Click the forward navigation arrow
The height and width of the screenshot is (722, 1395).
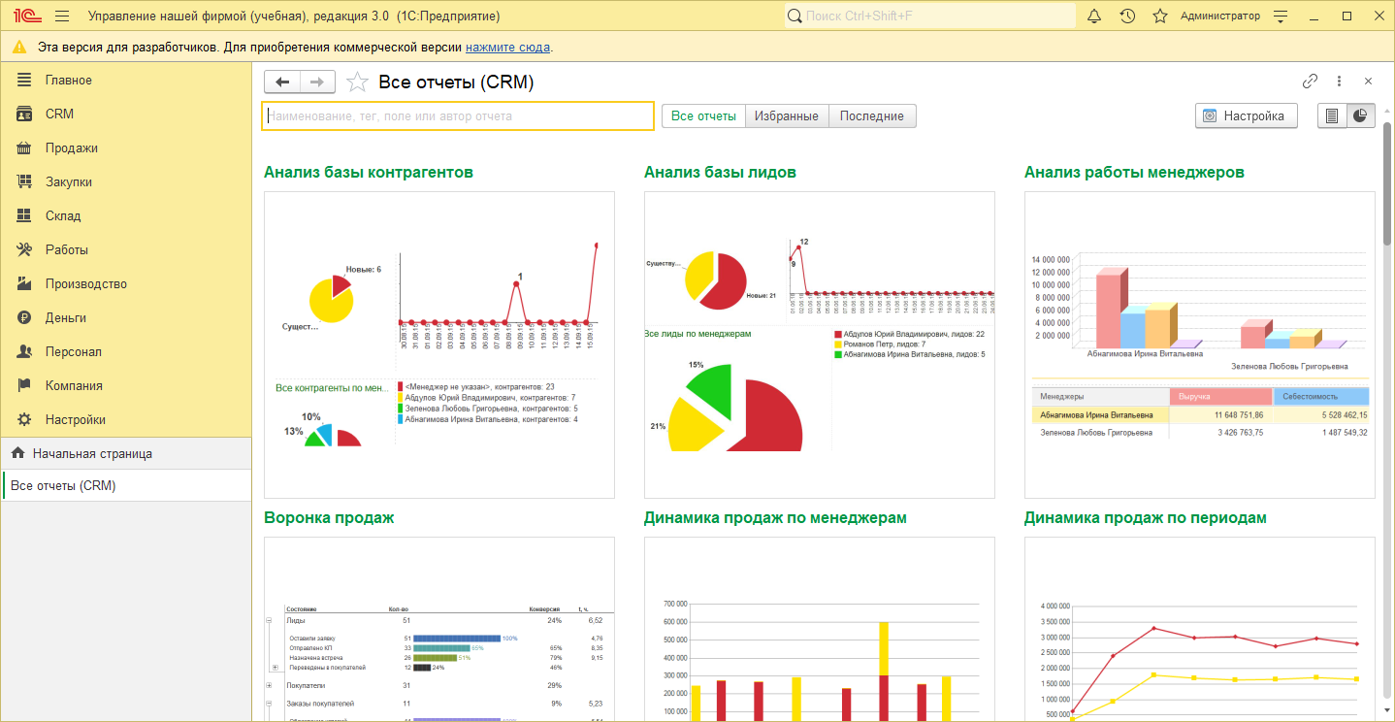(x=317, y=82)
